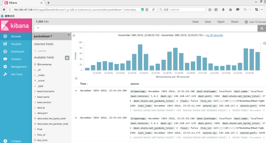Focus the browser address bar
266x143 pixels.
coord(75,10)
